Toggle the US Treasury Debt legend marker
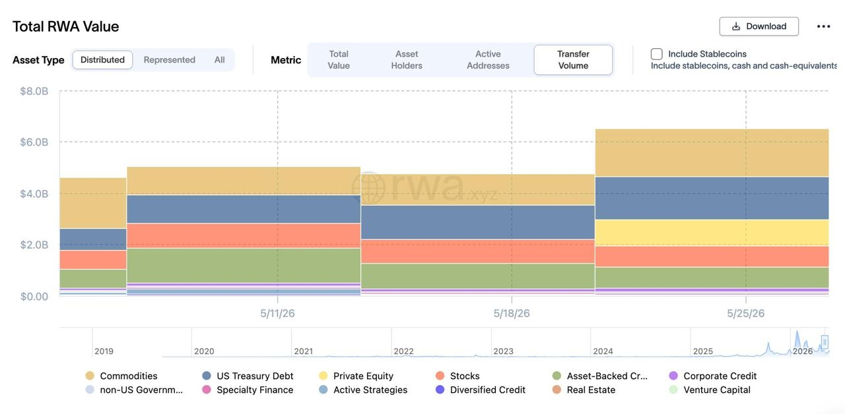845x414 pixels. (x=207, y=376)
